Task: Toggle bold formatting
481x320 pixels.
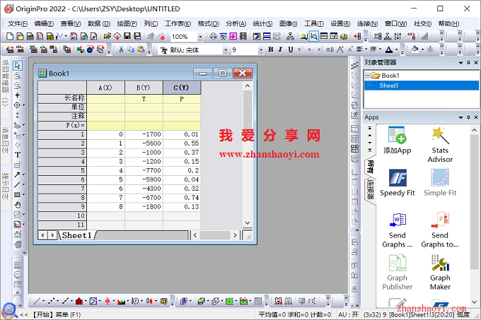Action: coord(270,49)
